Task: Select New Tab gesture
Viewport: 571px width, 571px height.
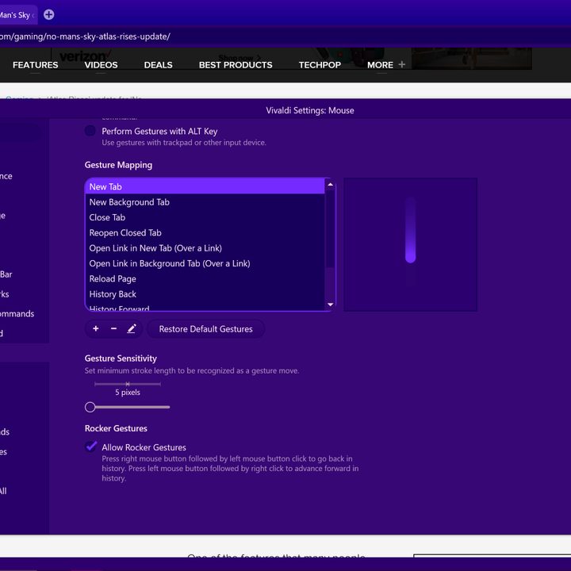Action: point(205,186)
